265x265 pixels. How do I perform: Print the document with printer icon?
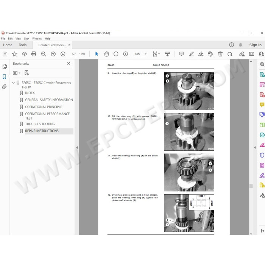34,54
